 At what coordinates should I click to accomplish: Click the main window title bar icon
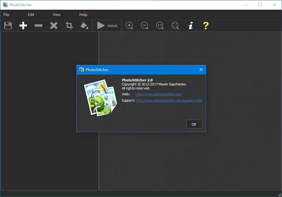tap(5, 5)
